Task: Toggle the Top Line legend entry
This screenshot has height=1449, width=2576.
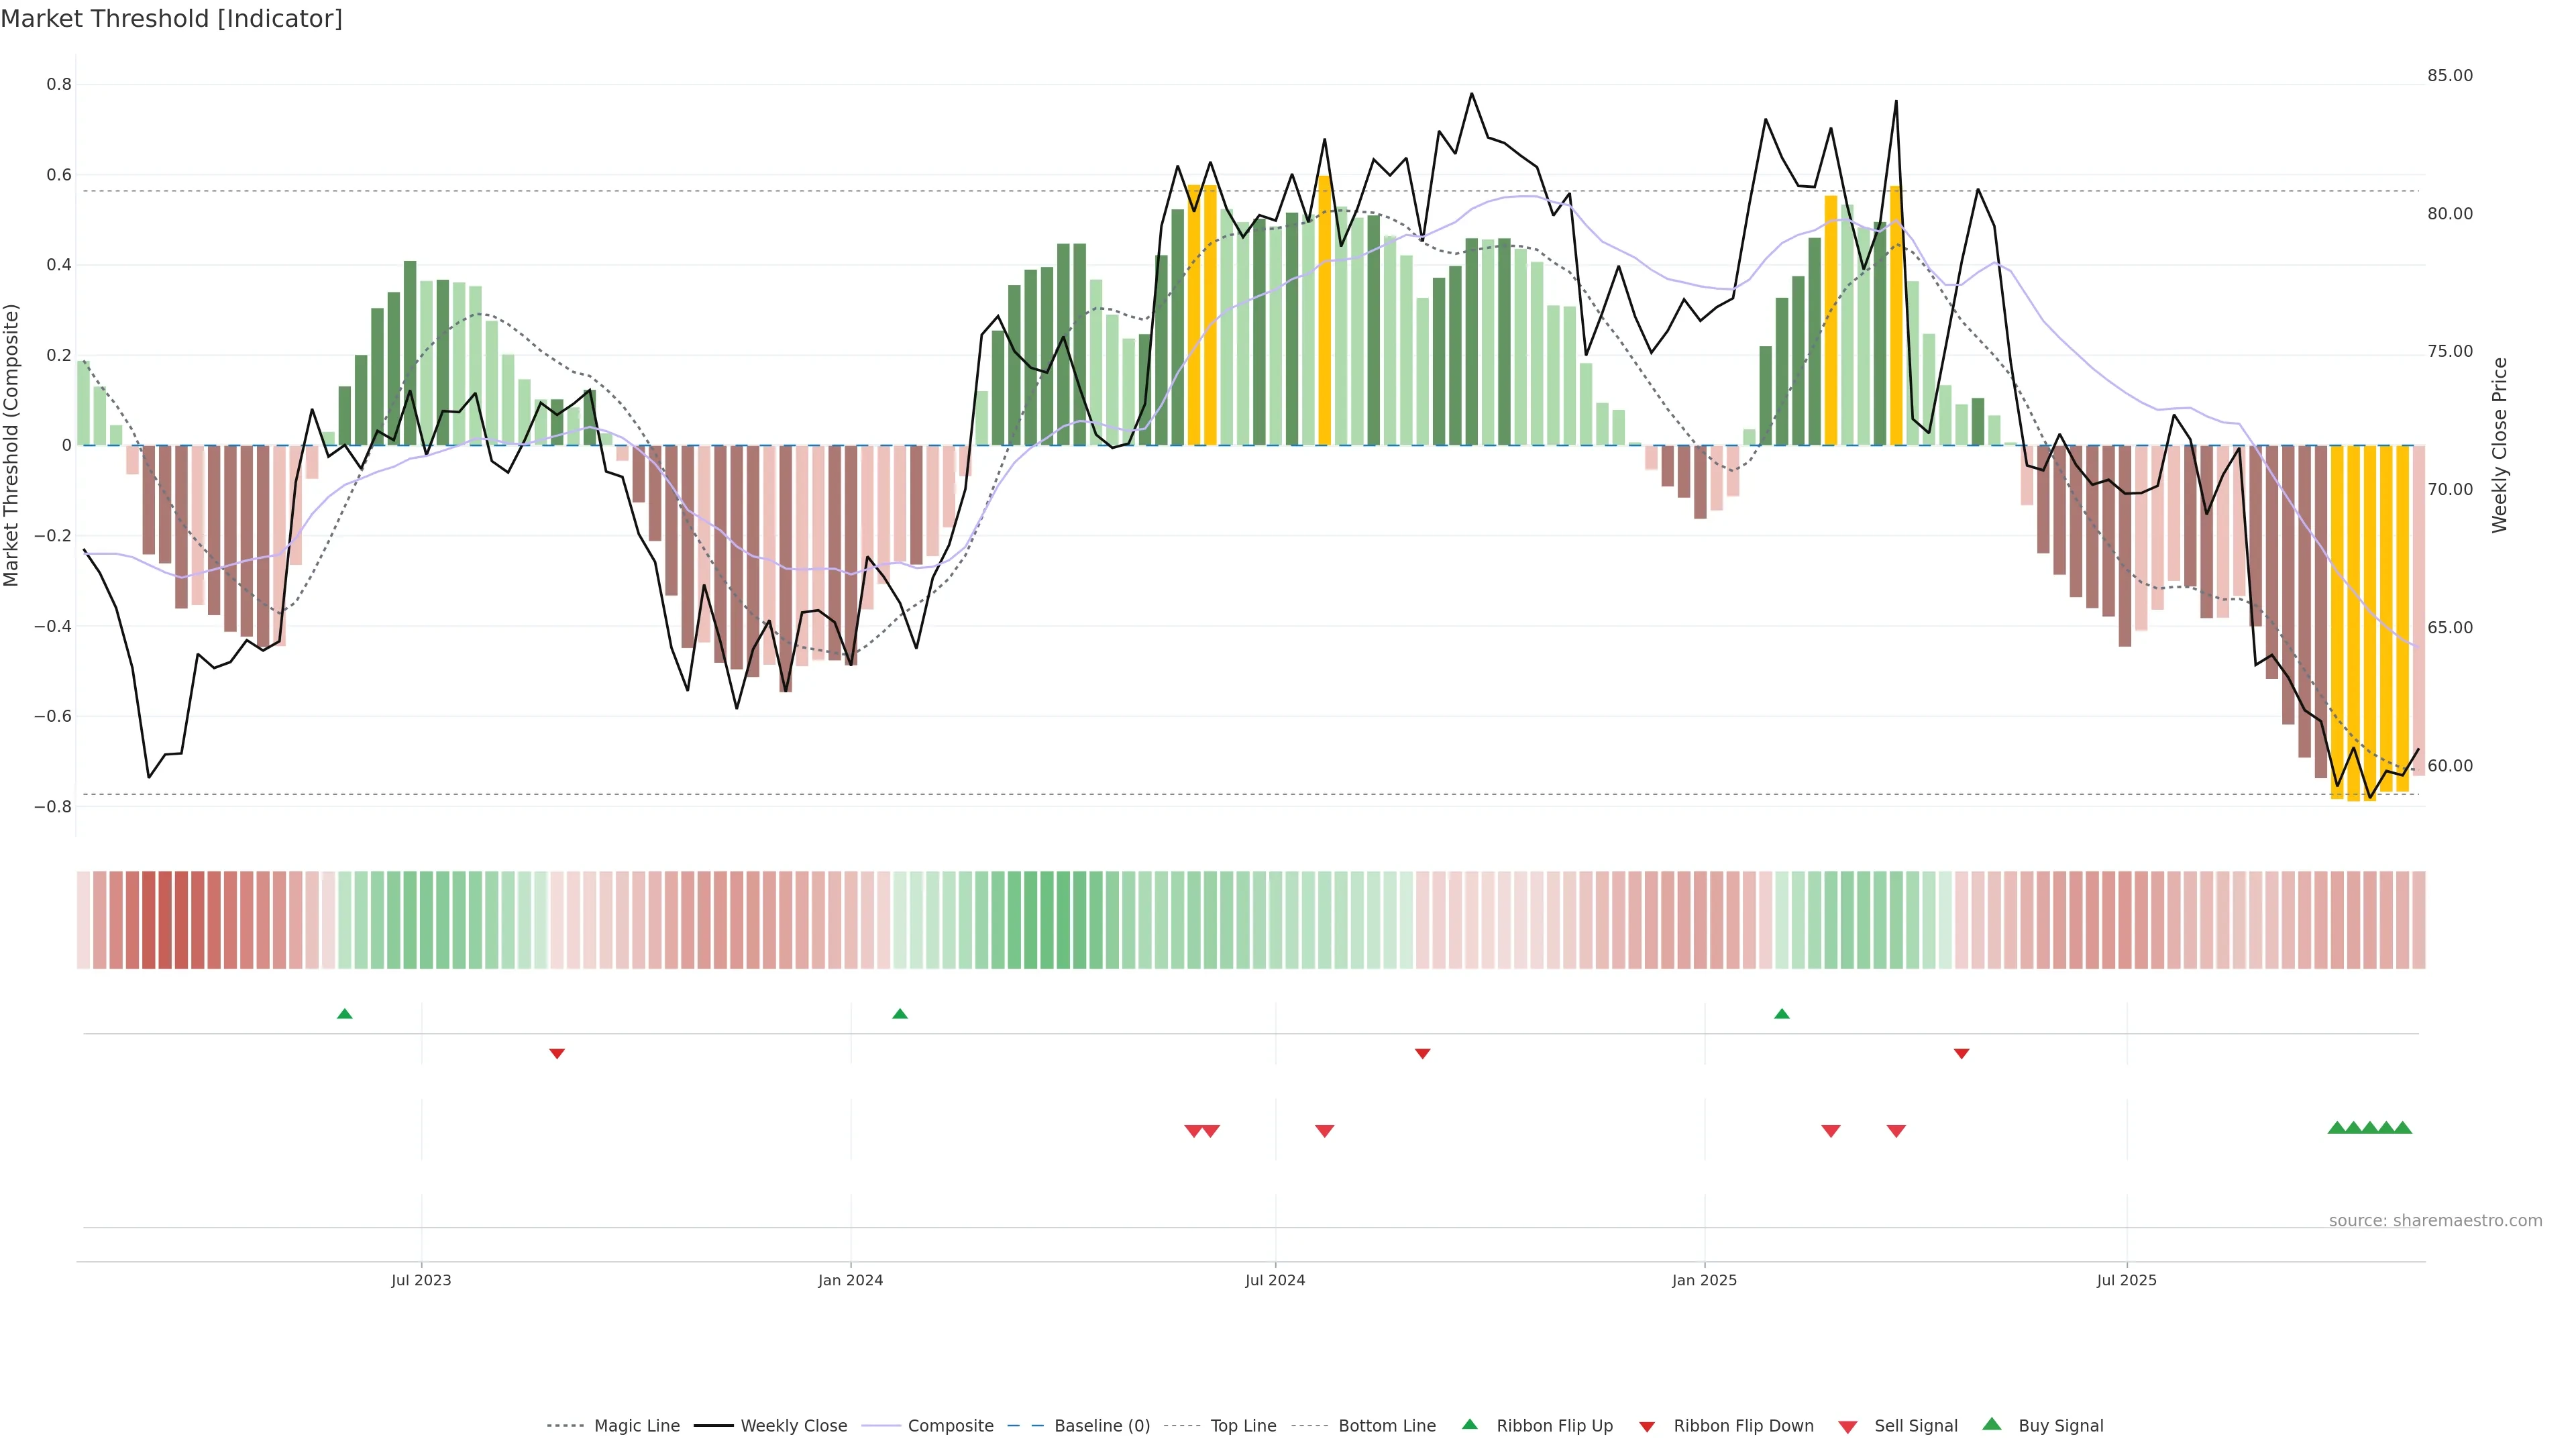Action: coord(1243,1426)
